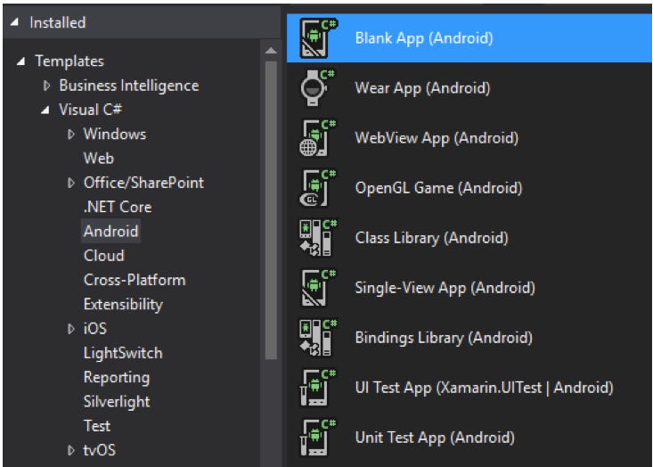The height and width of the screenshot is (467, 653).
Task: Click the category tree scrollbar thumb
Action: tap(271, 210)
